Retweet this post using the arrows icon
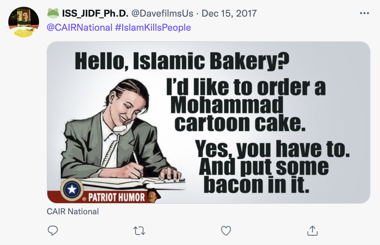Image resolution: width=380 pixels, height=245 pixels. click(139, 231)
